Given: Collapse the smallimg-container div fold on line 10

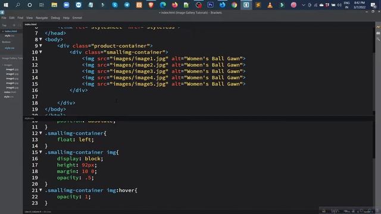Looking at the screenshot, I should [40, 52].
